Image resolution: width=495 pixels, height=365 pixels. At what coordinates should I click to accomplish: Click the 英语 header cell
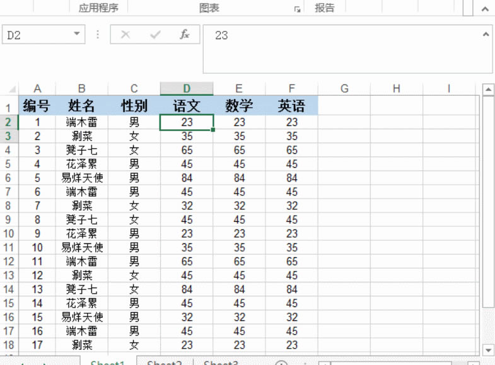click(292, 105)
